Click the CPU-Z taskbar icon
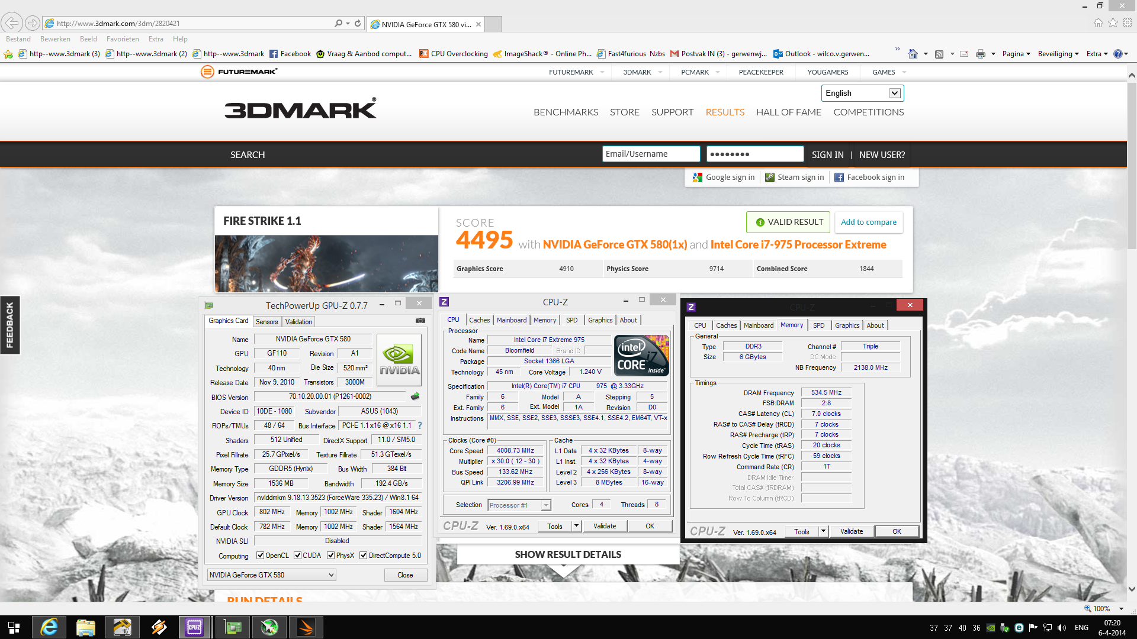The width and height of the screenshot is (1137, 639). [x=194, y=627]
